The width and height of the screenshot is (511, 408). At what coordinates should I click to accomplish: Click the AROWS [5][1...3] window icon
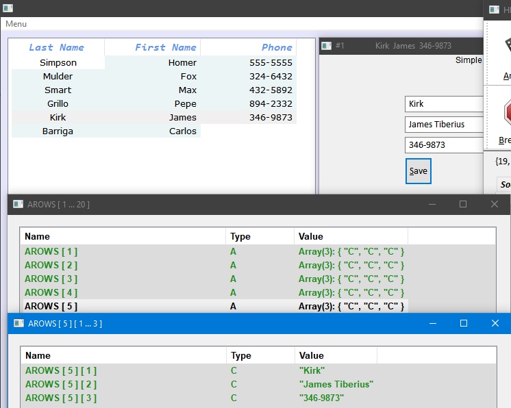19,323
